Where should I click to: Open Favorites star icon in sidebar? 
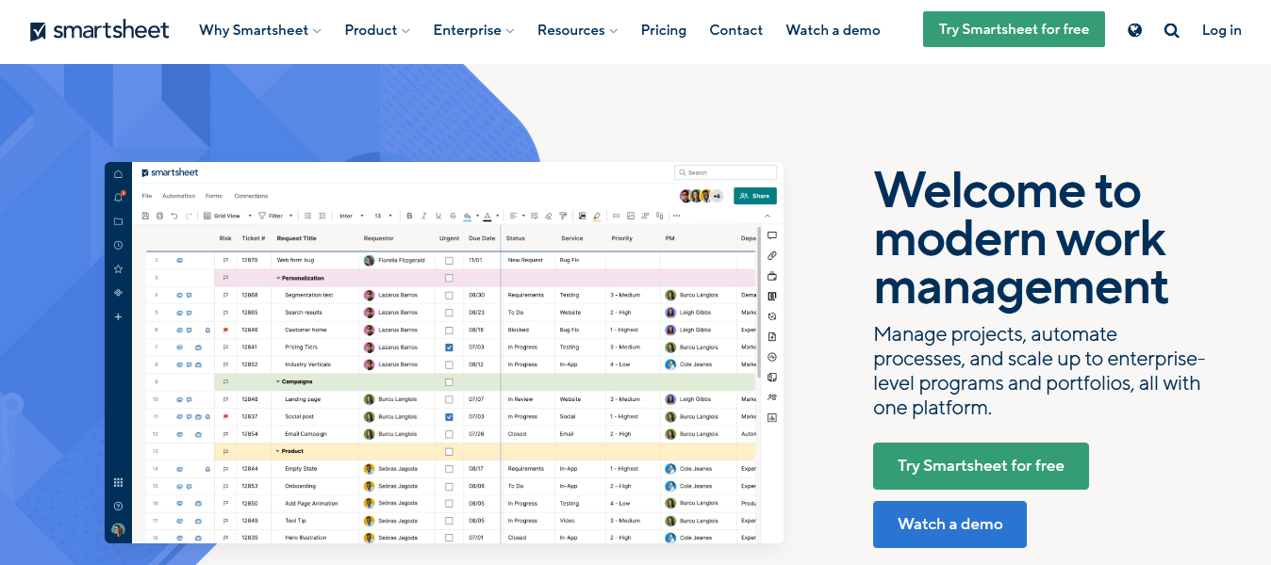tap(118, 268)
